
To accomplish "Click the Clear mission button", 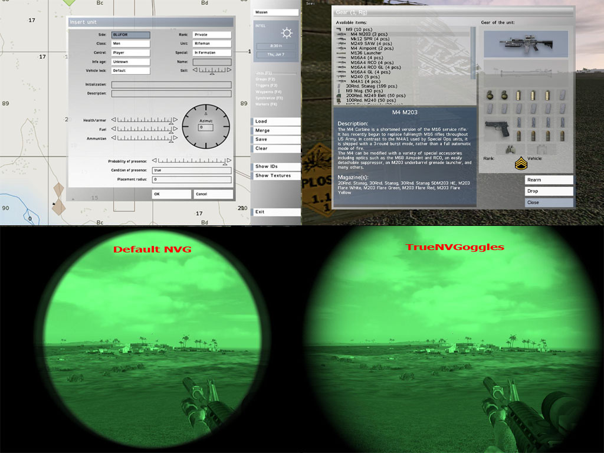I will 276,148.
